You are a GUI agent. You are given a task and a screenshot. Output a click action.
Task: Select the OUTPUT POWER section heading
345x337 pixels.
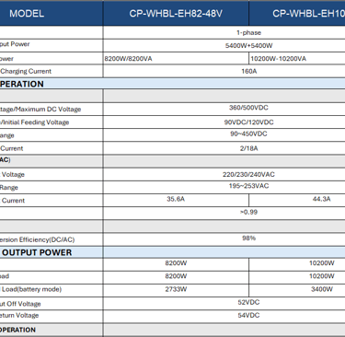click(x=37, y=252)
